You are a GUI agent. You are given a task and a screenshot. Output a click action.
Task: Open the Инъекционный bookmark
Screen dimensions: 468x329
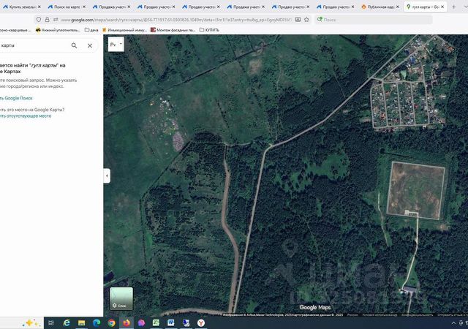(124, 30)
